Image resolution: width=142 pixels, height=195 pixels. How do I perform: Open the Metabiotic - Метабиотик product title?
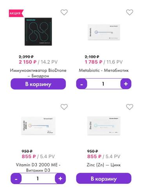(104, 70)
